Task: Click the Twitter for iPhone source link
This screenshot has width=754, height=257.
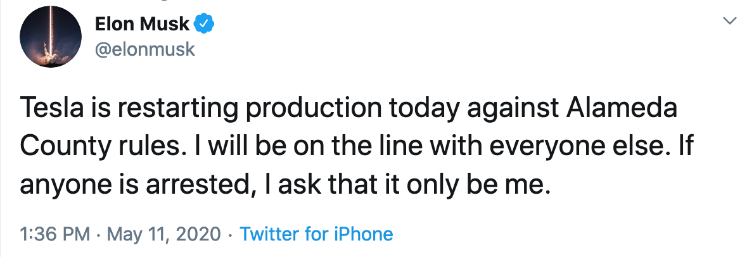Action: click(316, 234)
